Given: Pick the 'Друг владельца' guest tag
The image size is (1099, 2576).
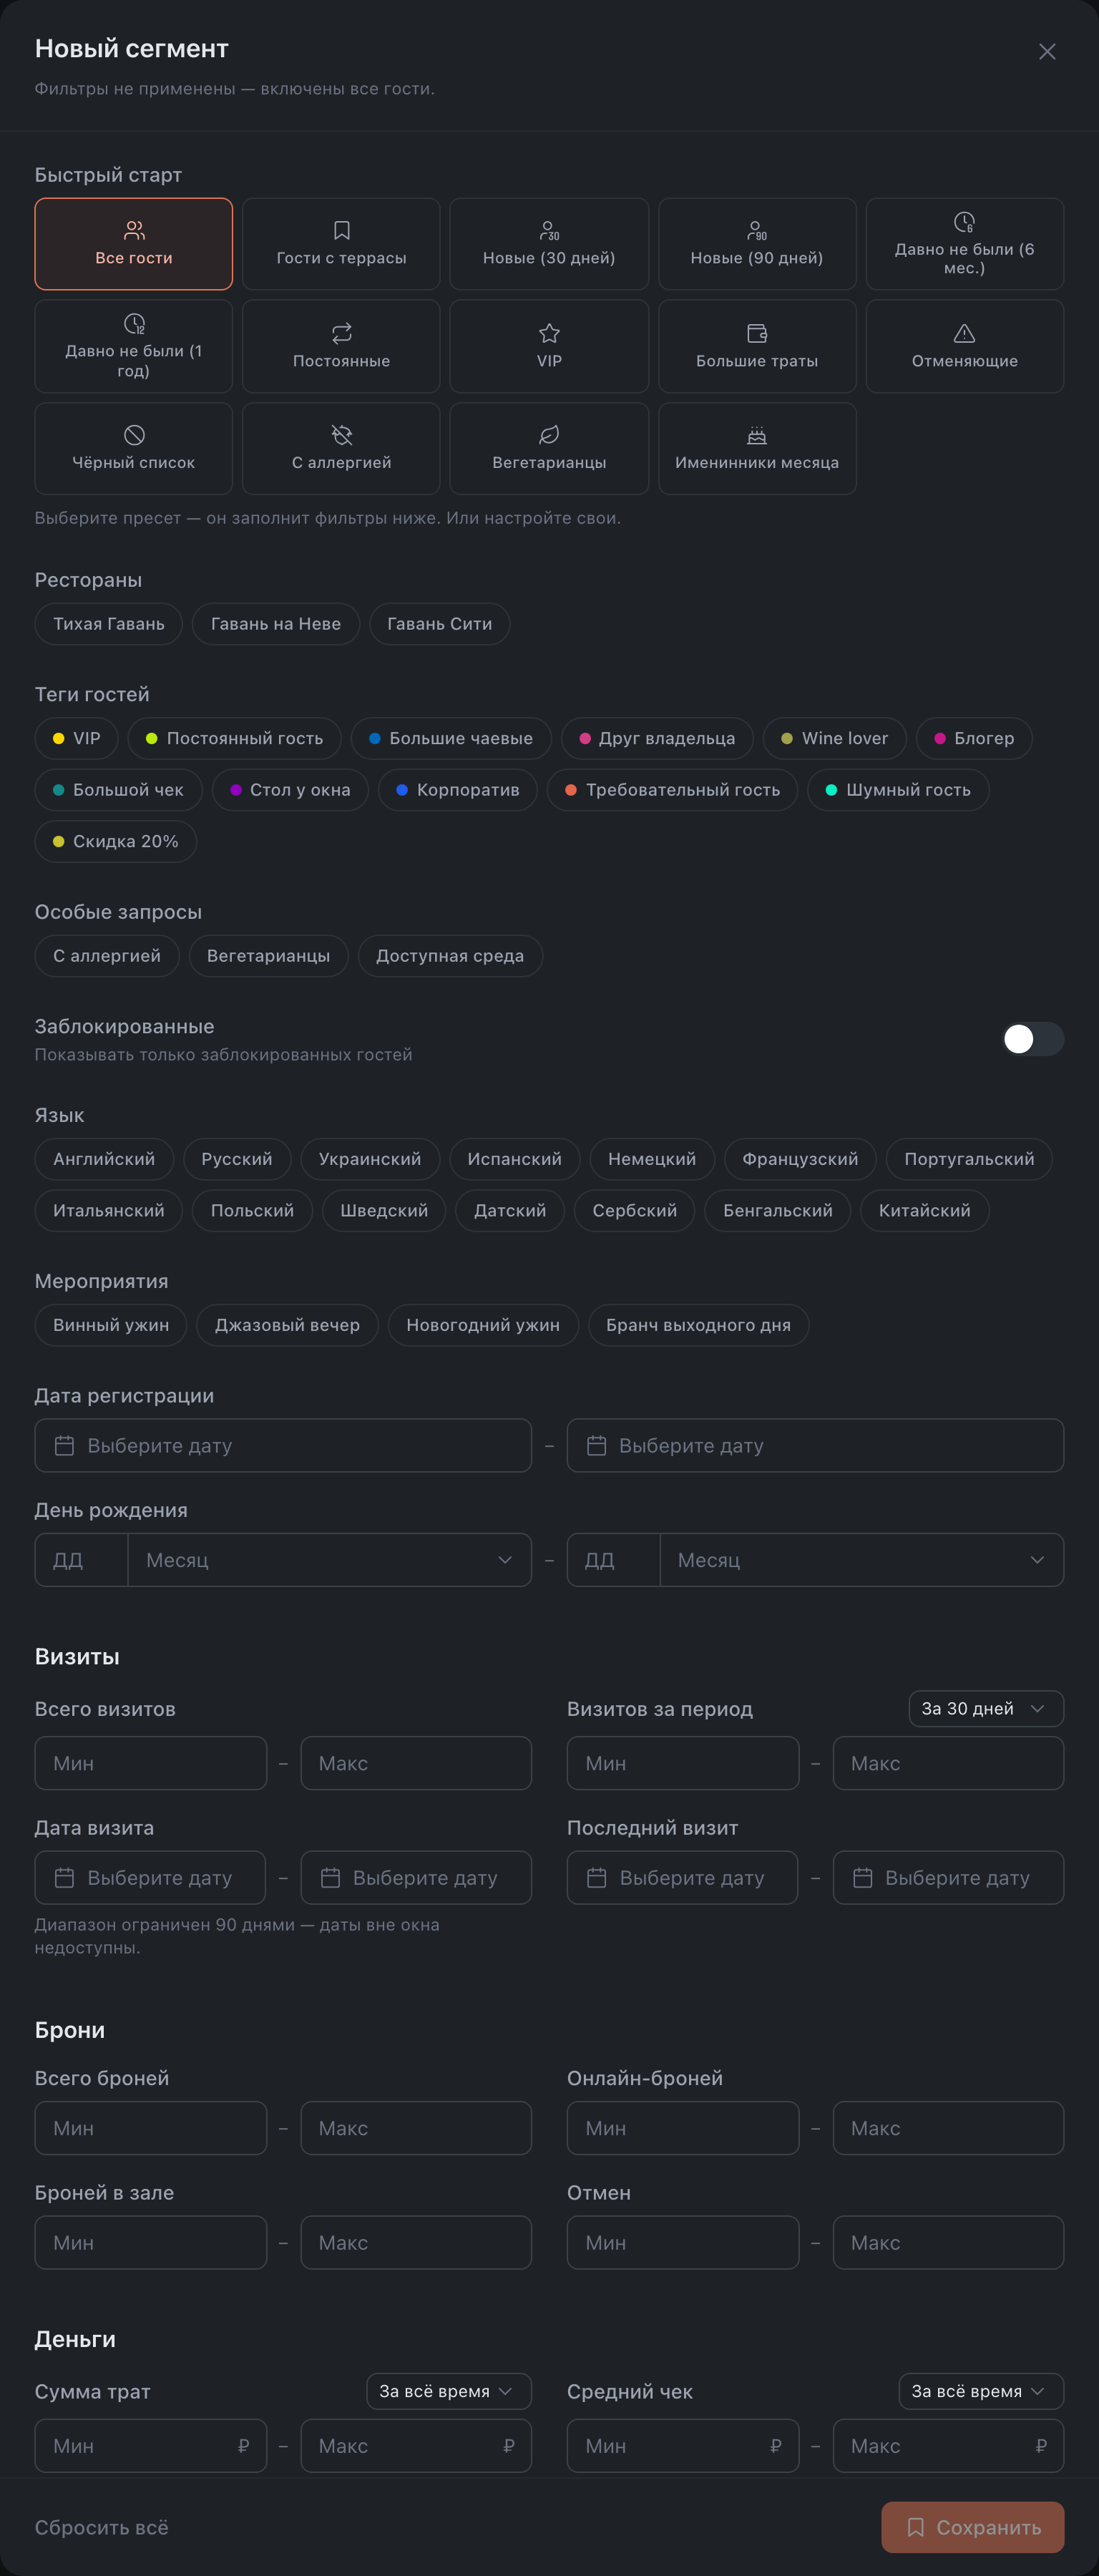Looking at the screenshot, I should click(x=657, y=738).
